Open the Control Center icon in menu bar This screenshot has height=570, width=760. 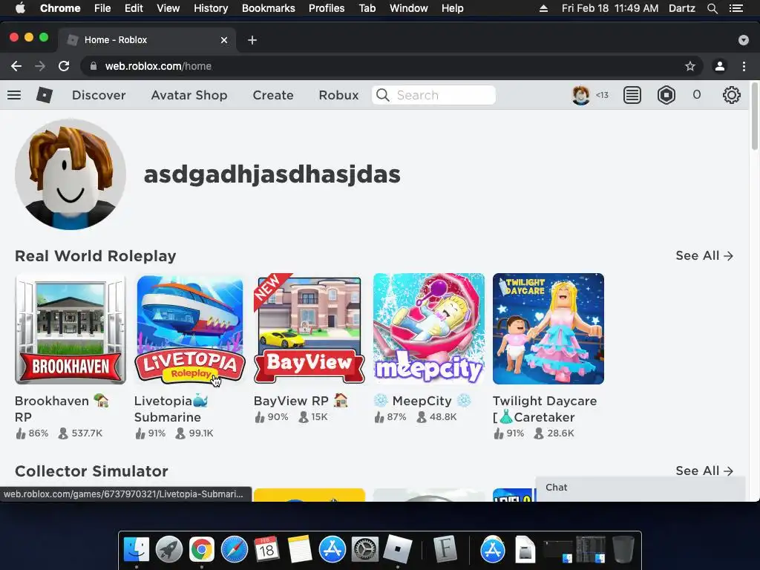click(x=736, y=8)
